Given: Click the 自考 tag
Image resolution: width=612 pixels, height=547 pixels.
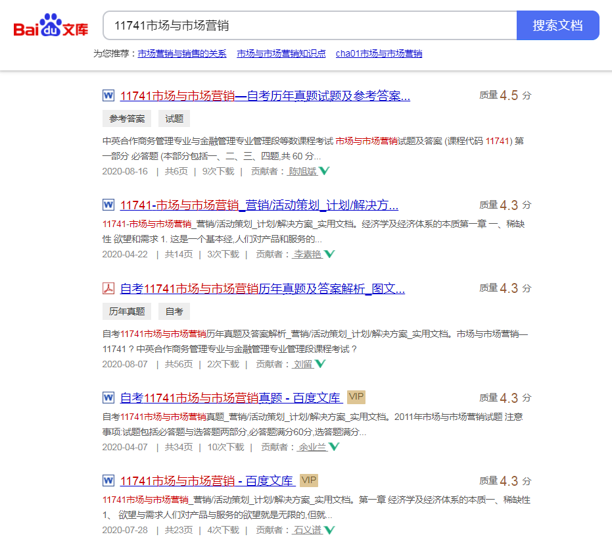Looking at the screenshot, I should point(174,311).
